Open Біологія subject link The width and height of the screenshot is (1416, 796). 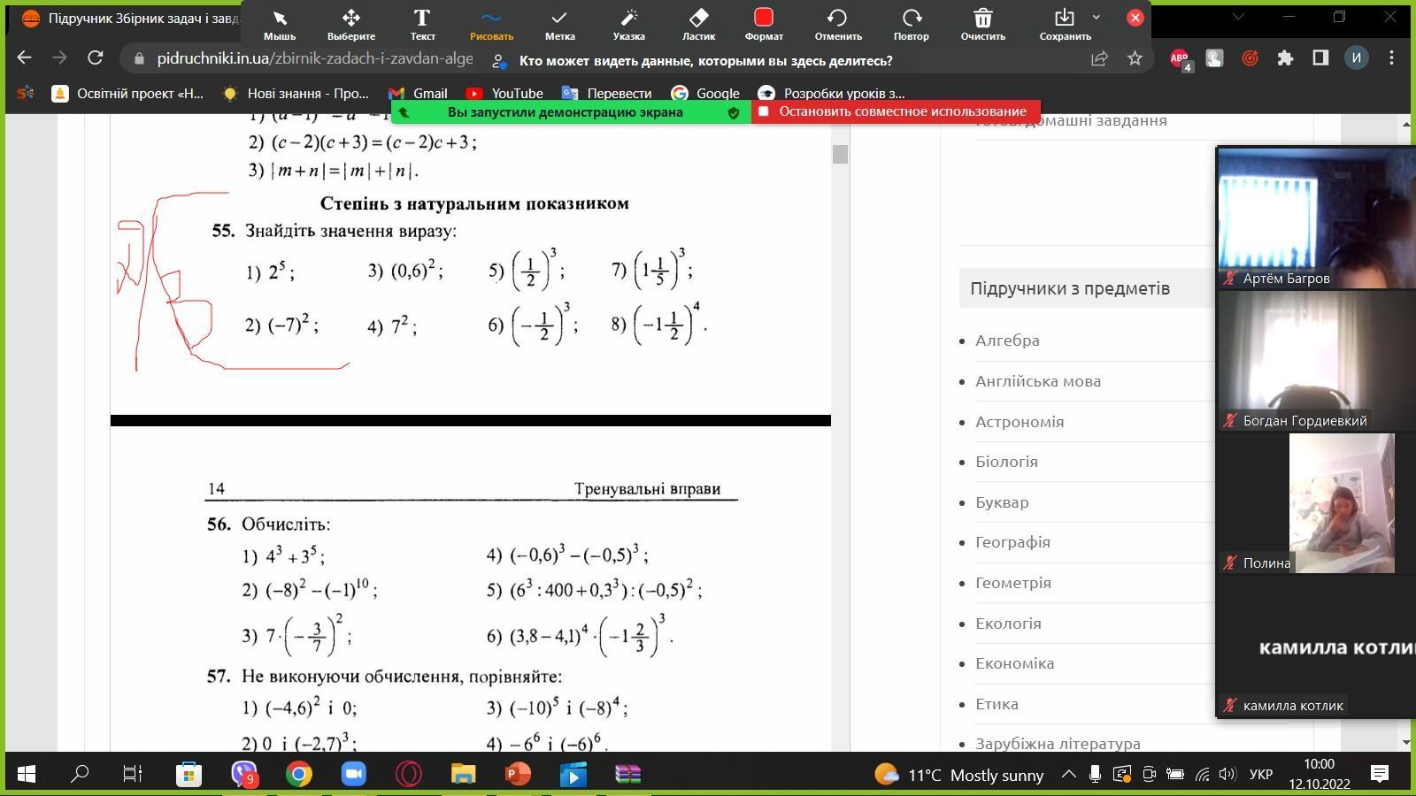[x=1006, y=462]
